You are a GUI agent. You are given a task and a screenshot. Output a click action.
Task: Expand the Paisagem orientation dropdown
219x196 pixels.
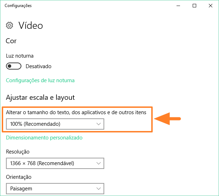[55, 189]
